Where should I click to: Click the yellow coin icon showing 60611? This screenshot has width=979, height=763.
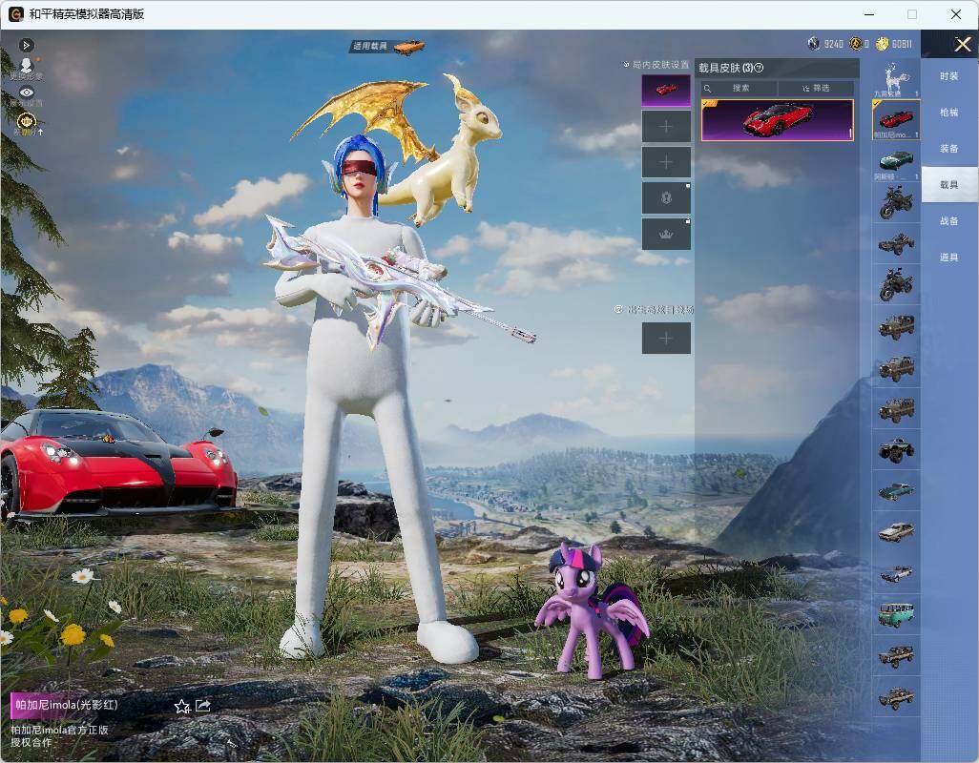(x=883, y=44)
